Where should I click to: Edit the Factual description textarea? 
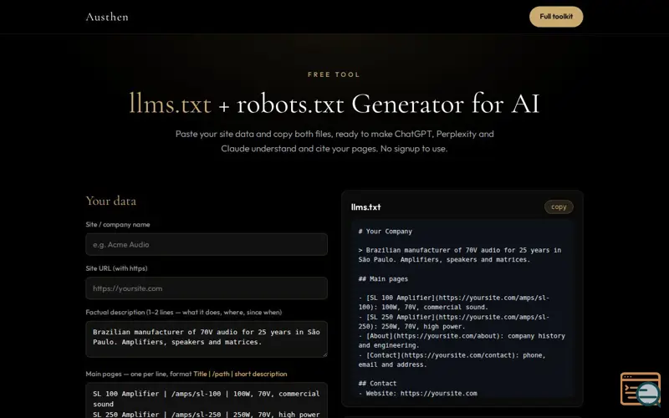point(207,339)
